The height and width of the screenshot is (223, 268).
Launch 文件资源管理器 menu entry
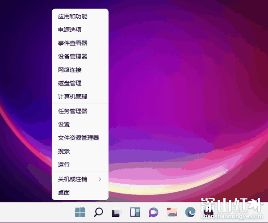[x=80, y=138]
